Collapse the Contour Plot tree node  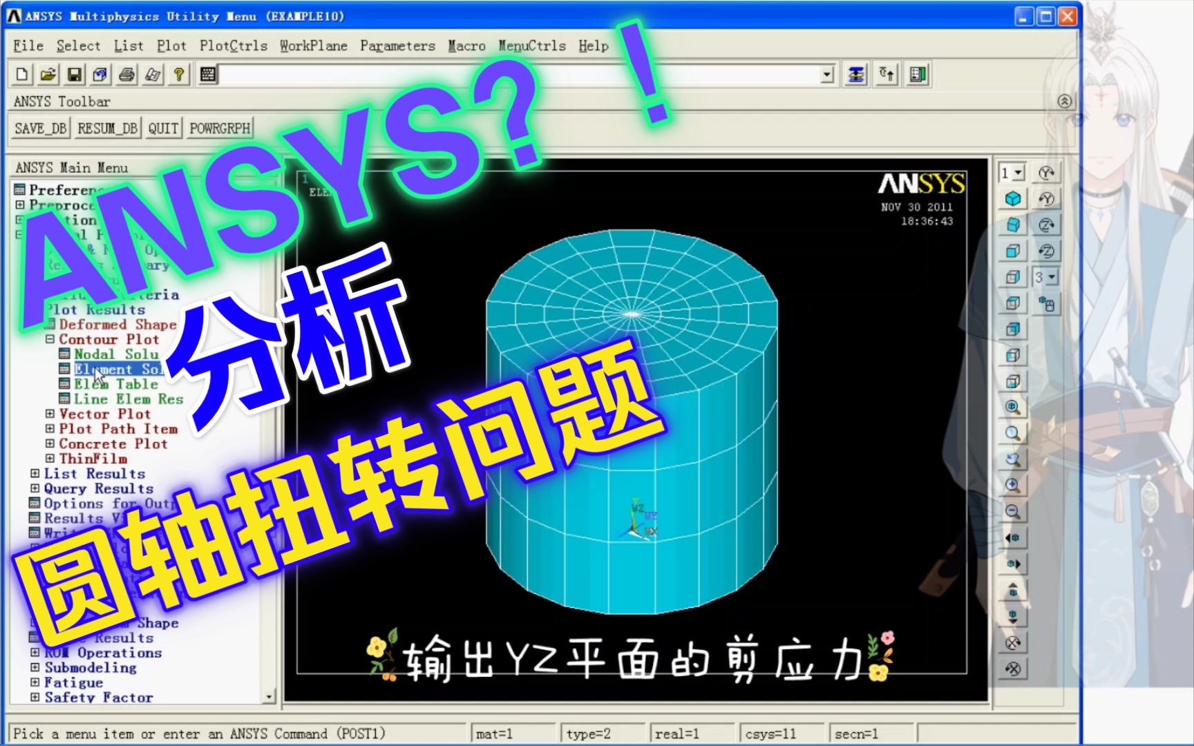(x=50, y=339)
